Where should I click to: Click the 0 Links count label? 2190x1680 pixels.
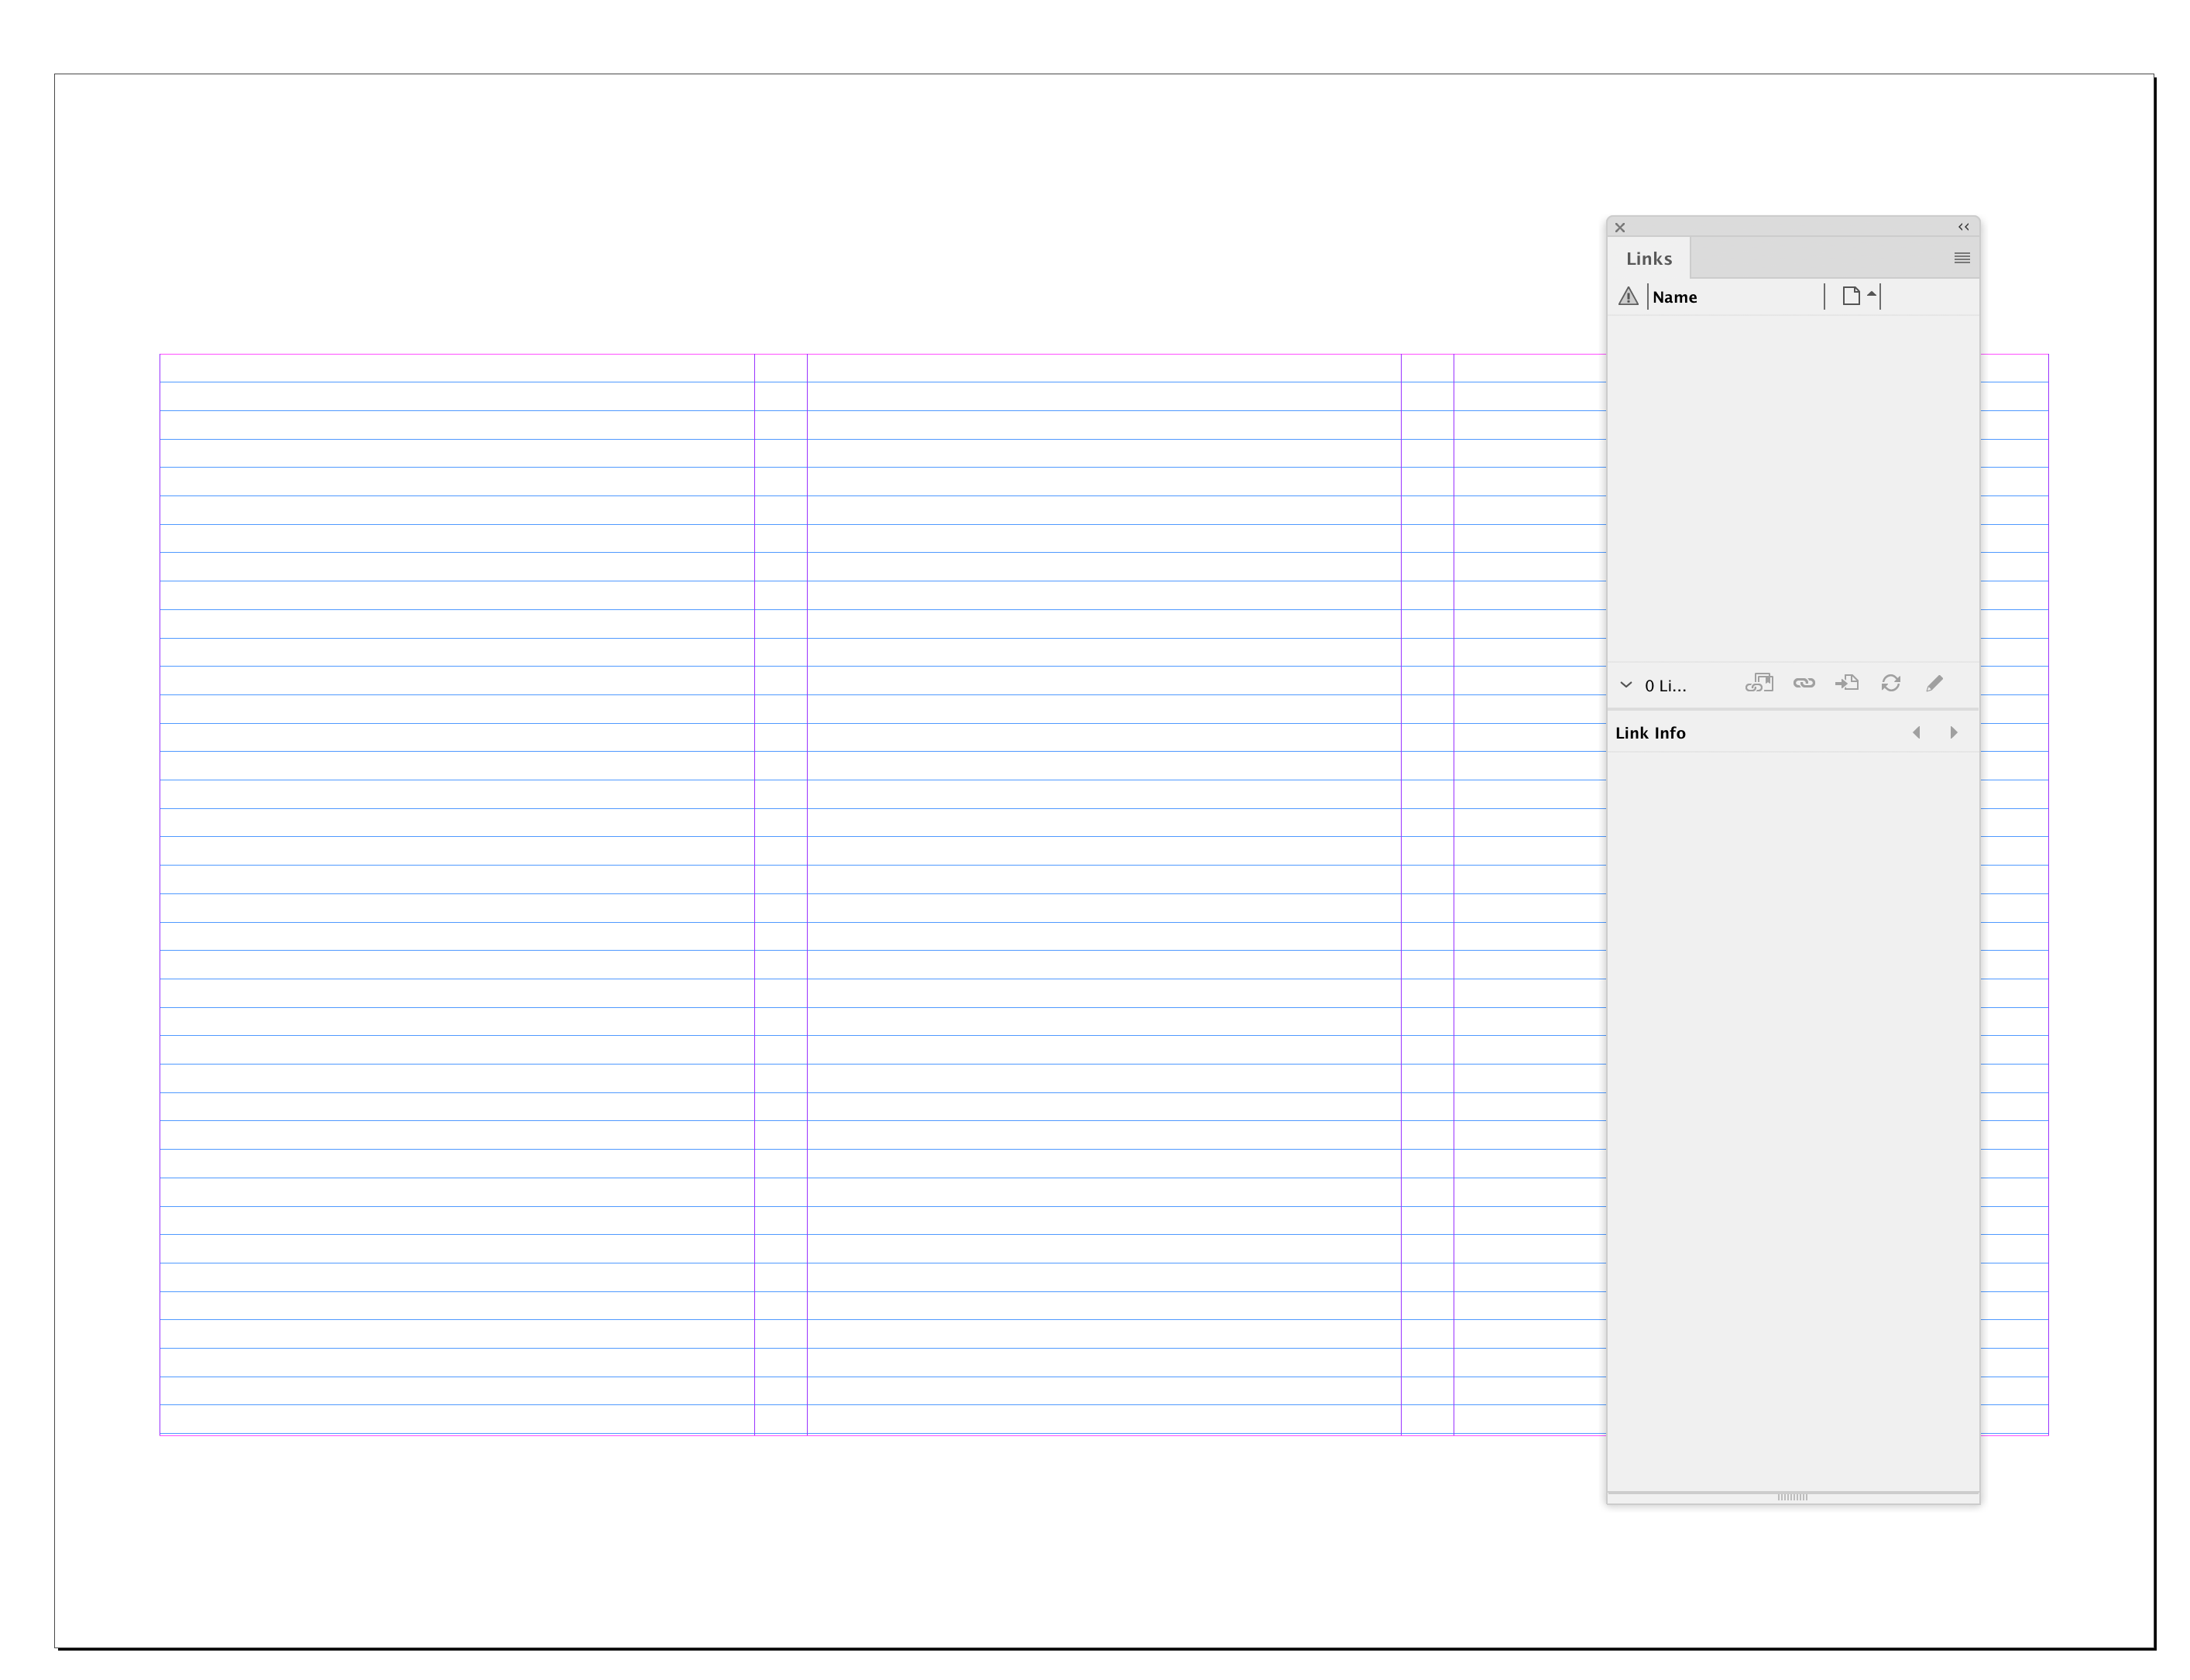coord(1665,686)
